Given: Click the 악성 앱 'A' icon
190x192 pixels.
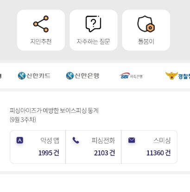Looking at the screenshot, I should (x=20, y=140).
